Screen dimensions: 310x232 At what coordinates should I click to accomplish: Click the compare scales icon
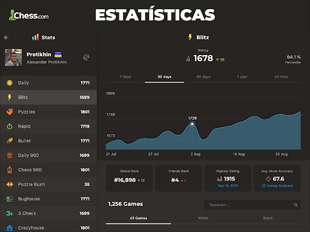pyautogui.click(x=86, y=57)
